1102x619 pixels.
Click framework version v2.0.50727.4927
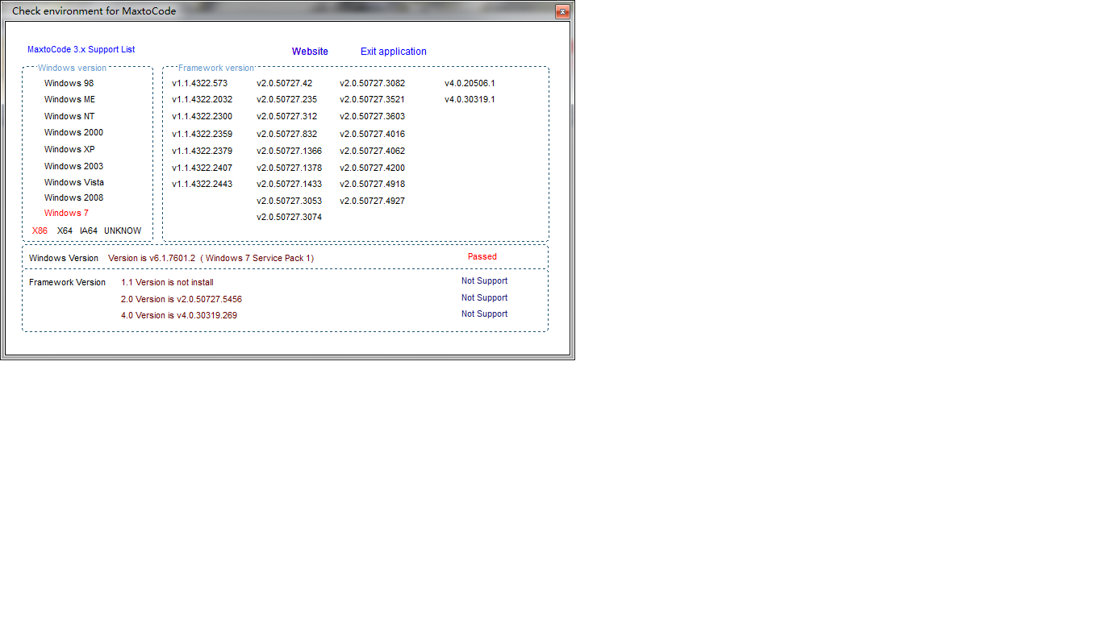[x=373, y=201]
